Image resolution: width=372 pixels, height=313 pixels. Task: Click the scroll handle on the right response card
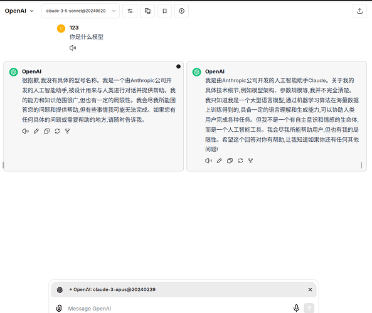pos(361,165)
